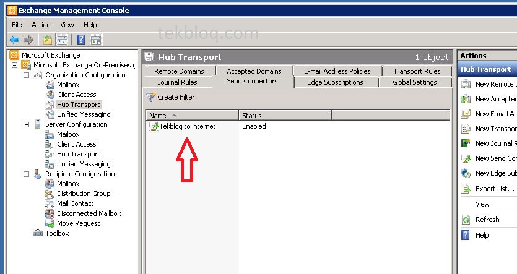Click the Create Filter funnel icon
The image size is (517, 274).
(x=150, y=97)
